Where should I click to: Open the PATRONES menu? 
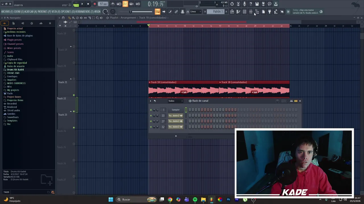tap(44, 12)
